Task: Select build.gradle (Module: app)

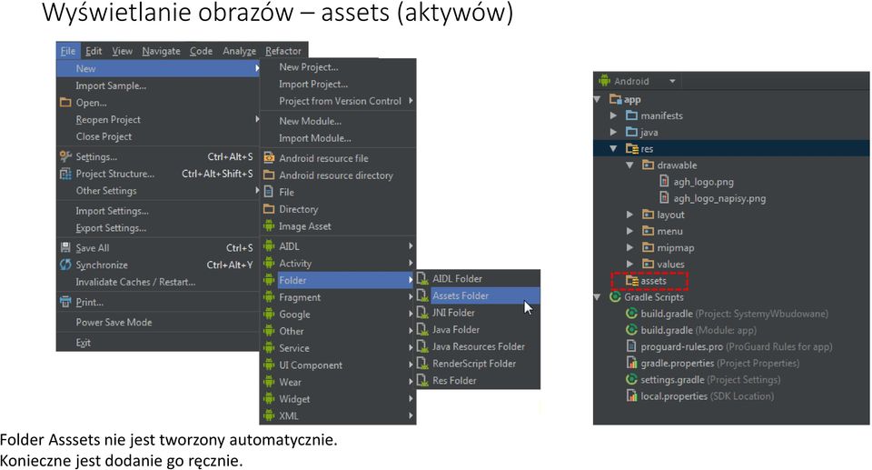Action: 698,330
